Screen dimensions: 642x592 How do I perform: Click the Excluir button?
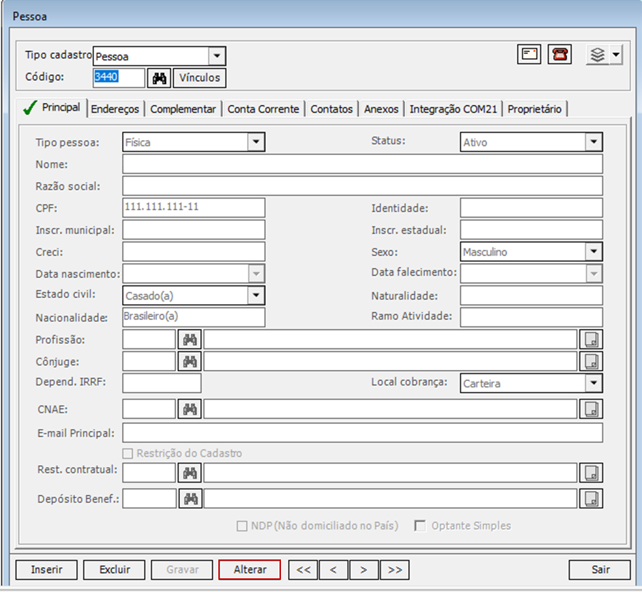(x=114, y=570)
